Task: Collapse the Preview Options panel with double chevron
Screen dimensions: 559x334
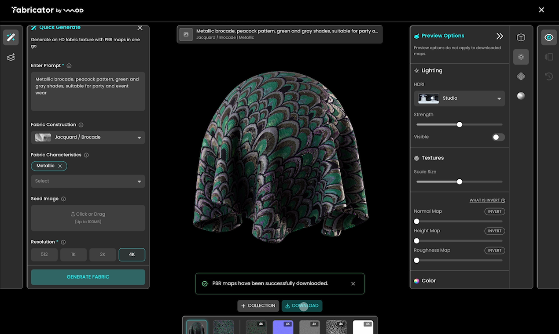Action: point(500,36)
